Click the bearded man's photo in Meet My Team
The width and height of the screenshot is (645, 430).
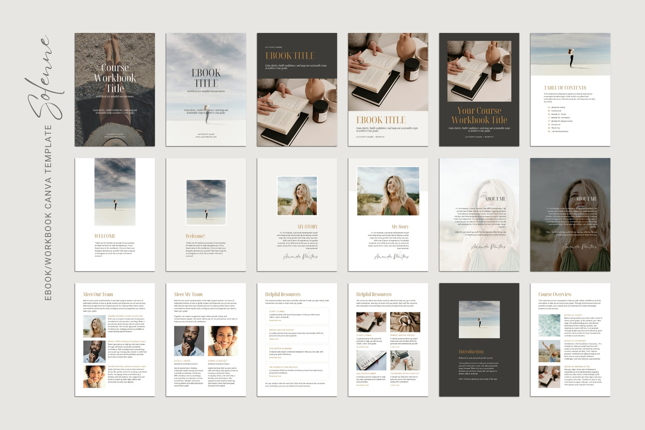(189, 341)
